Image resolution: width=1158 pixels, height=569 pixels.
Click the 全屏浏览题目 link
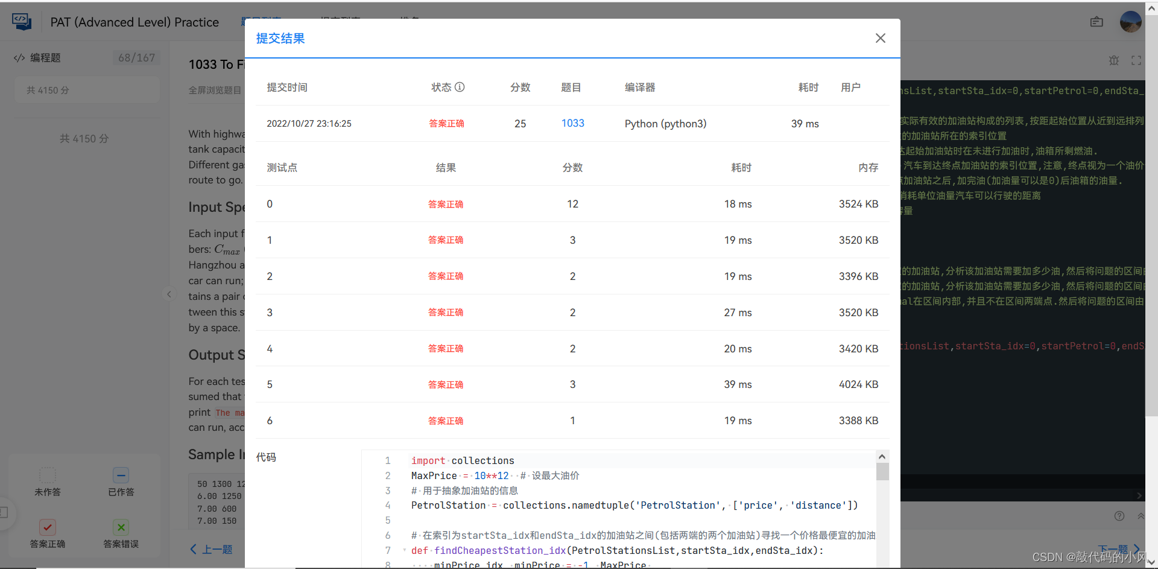pyautogui.click(x=215, y=90)
